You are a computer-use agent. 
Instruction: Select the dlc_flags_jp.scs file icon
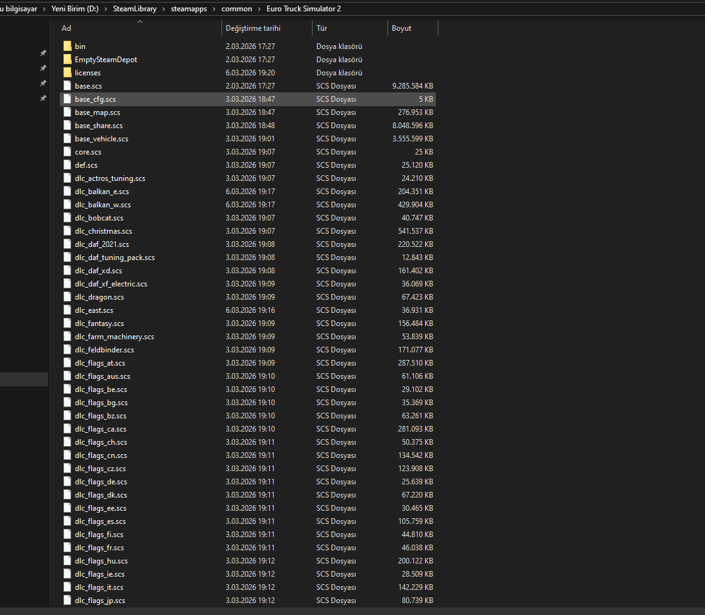tap(67, 600)
